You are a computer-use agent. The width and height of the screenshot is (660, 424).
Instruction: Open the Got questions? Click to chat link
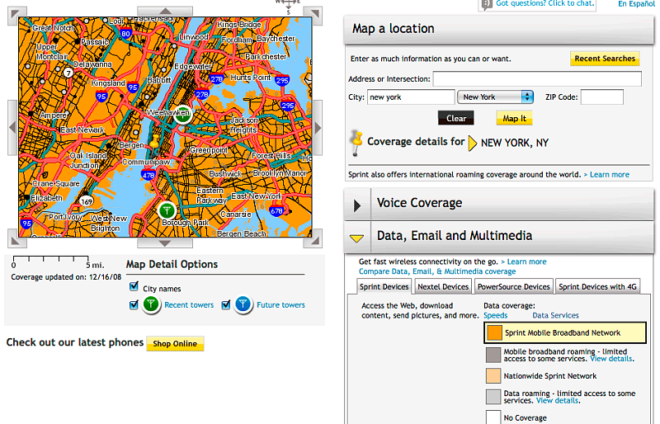pyautogui.click(x=545, y=3)
